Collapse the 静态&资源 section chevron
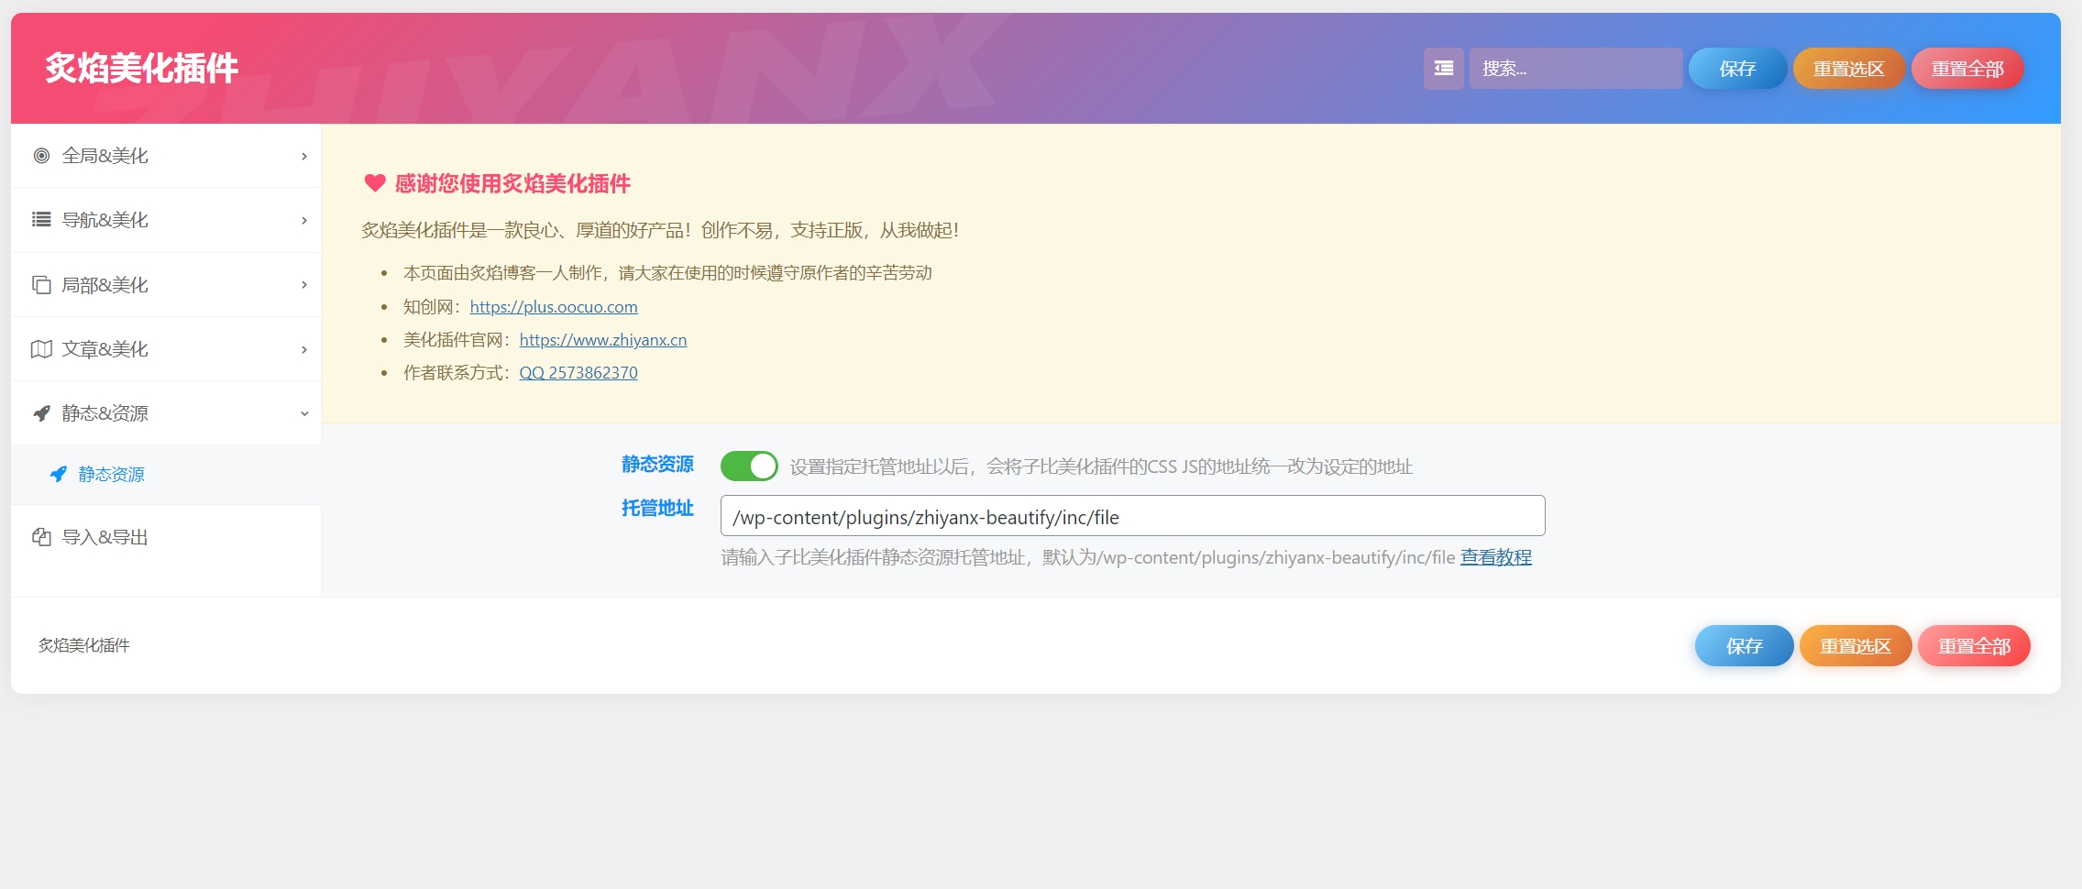 coord(304,414)
